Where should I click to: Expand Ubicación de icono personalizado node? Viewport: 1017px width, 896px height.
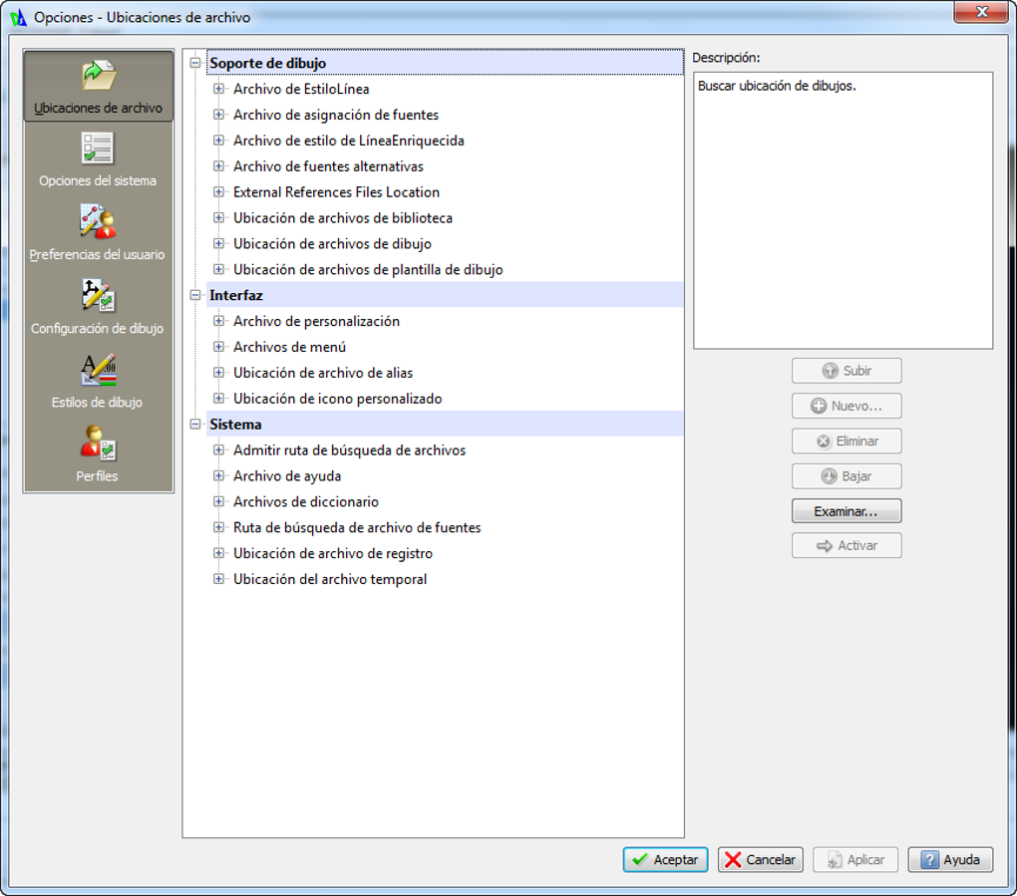click(218, 398)
